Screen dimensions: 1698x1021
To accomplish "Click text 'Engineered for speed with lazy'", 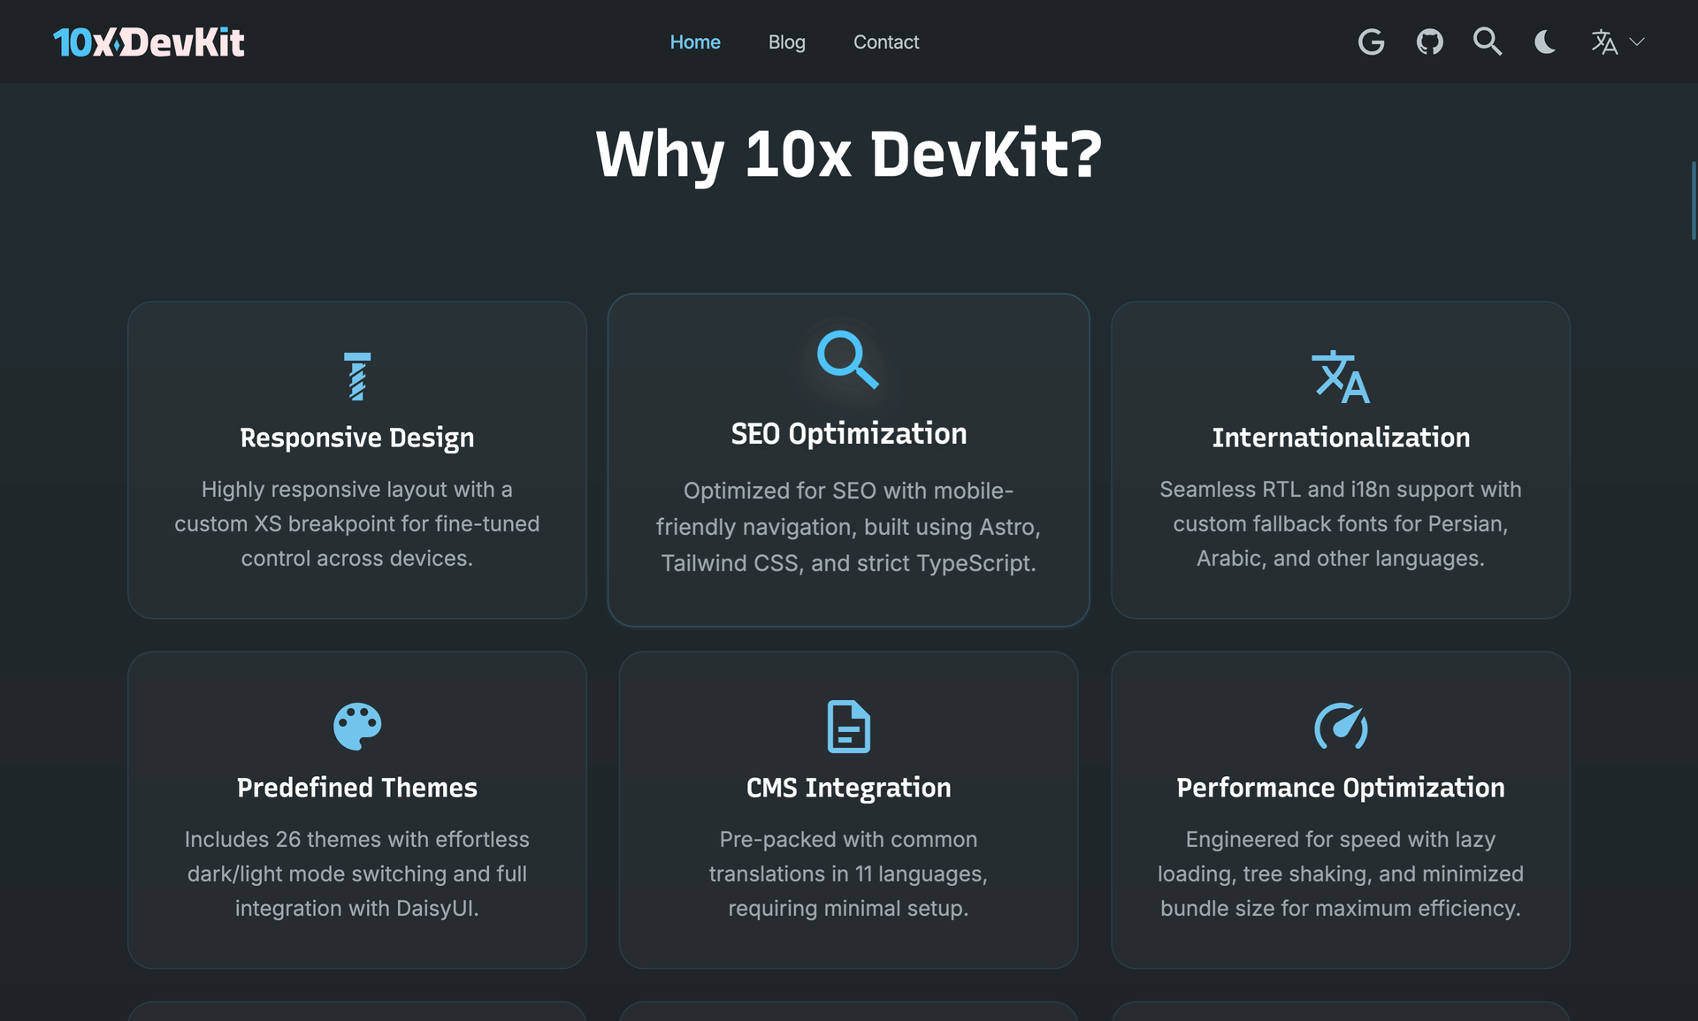I will pyautogui.click(x=1341, y=839).
